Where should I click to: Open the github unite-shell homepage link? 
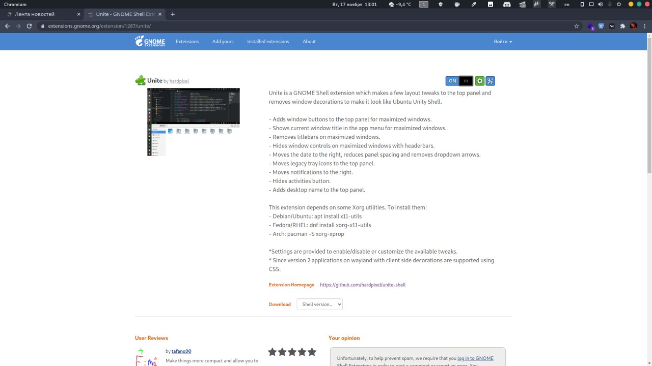click(363, 285)
